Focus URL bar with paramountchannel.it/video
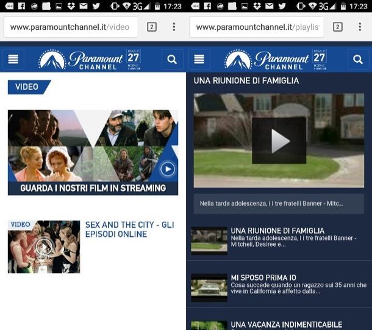Image resolution: width=372 pixels, height=330 pixels. point(71,27)
